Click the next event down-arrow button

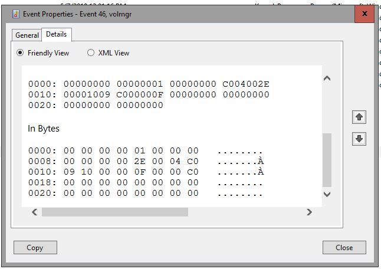[359, 139]
